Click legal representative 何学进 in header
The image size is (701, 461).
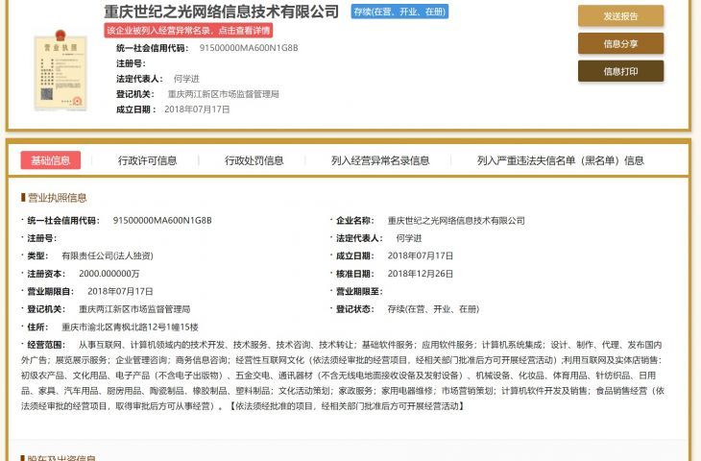[186, 79]
